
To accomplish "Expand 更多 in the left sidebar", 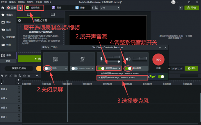I will [x=8, y=61].
